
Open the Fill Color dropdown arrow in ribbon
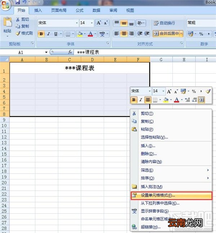85,34
